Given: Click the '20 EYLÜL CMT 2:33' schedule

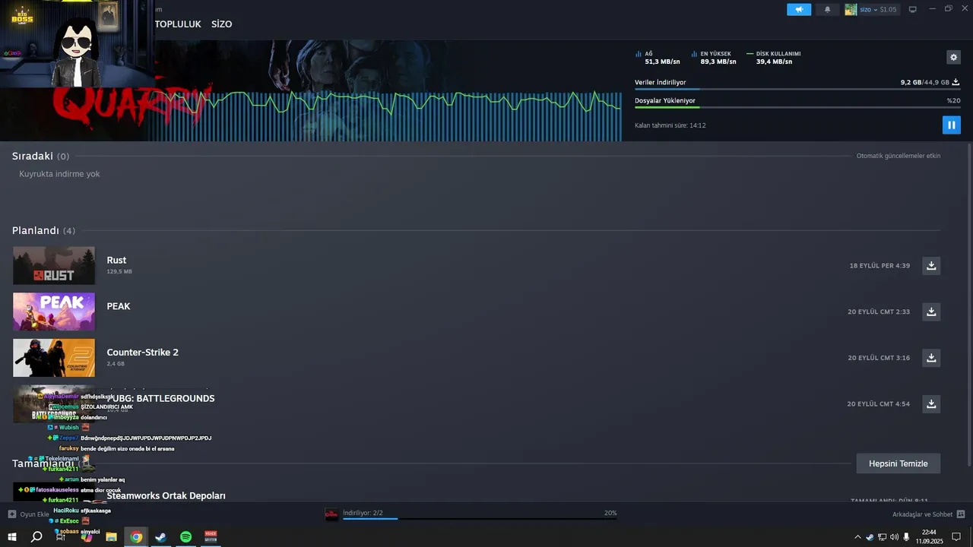Looking at the screenshot, I should (879, 312).
